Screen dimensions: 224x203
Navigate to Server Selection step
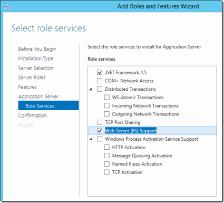[36, 68]
